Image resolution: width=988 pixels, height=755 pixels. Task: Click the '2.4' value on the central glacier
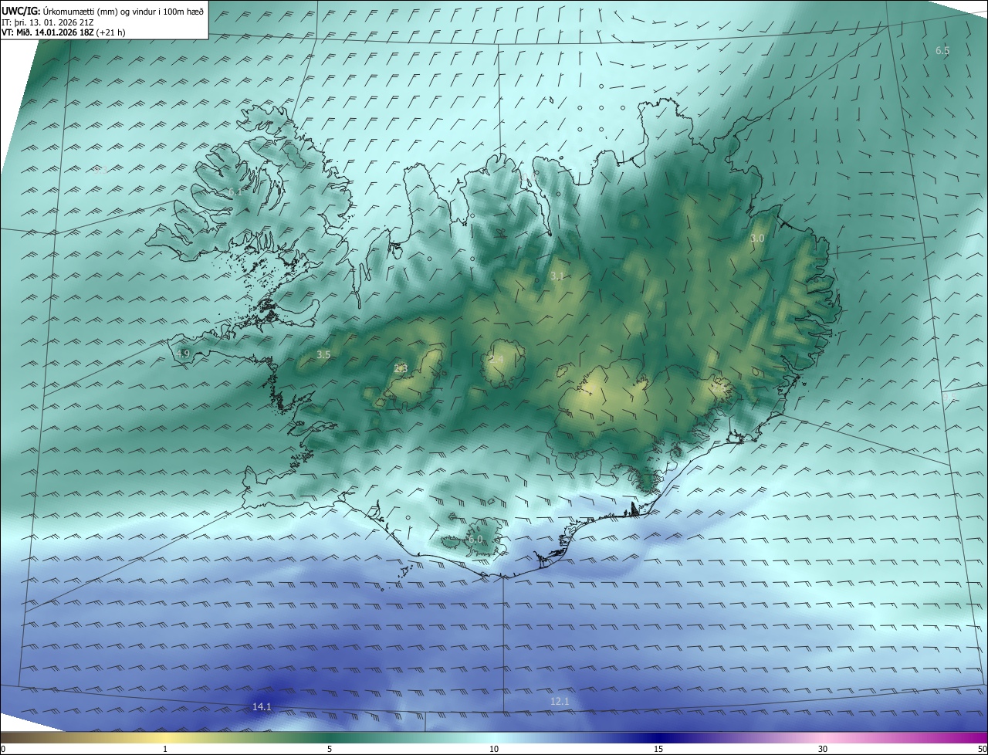pos(496,360)
